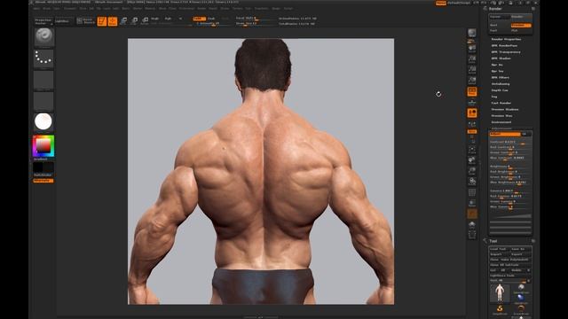Toggle the Mrgb paint mode
The width and height of the screenshot is (568, 319).
tap(155, 19)
